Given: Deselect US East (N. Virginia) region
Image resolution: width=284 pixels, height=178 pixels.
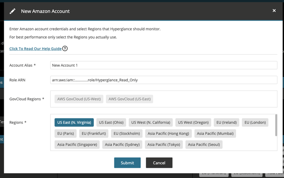Looking at the screenshot, I should click(x=74, y=123).
